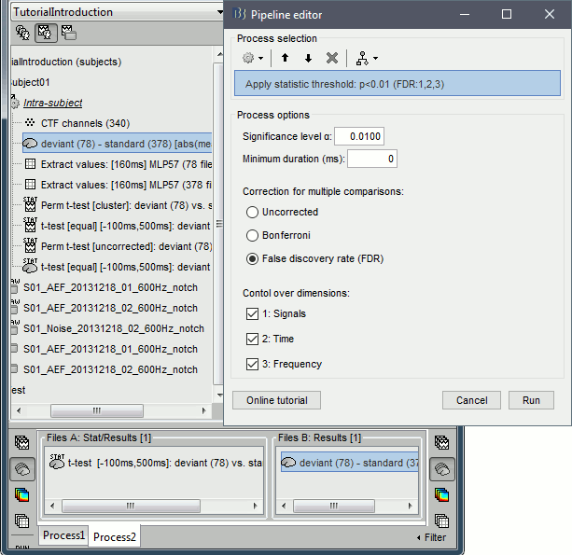Toggle the 3: Frequency checkbox
Image resolution: width=572 pixels, height=555 pixels.
[x=253, y=364]
